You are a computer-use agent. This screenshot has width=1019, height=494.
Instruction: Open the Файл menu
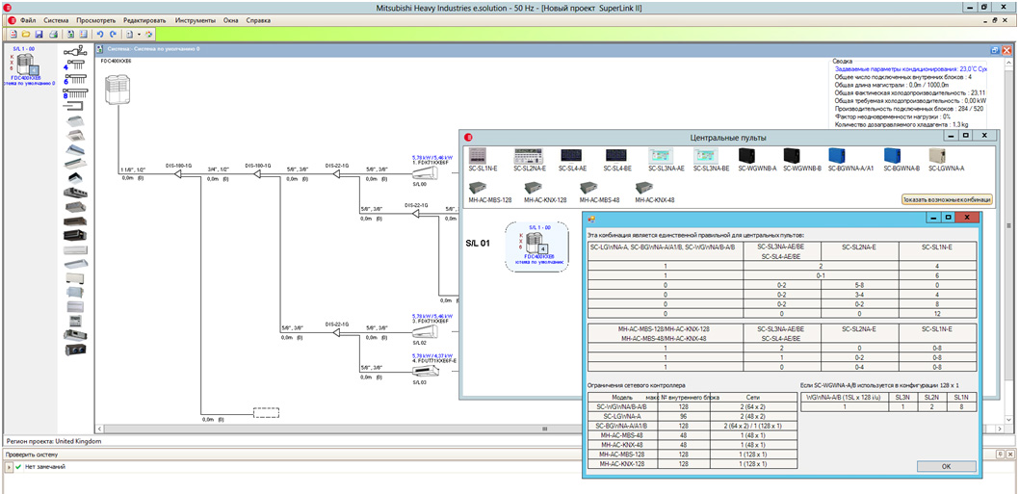[x=28, y=20]
